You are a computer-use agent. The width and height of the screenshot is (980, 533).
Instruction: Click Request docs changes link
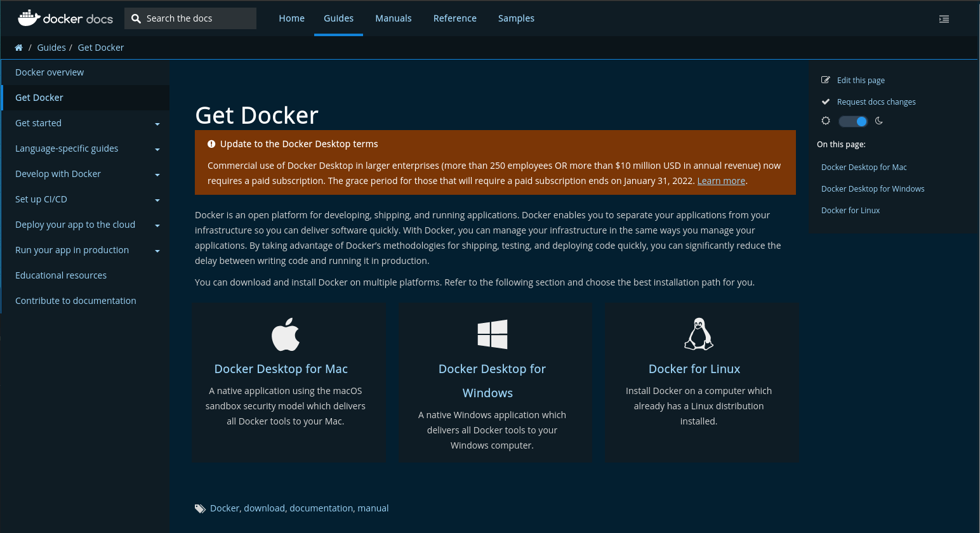(876, 102)
